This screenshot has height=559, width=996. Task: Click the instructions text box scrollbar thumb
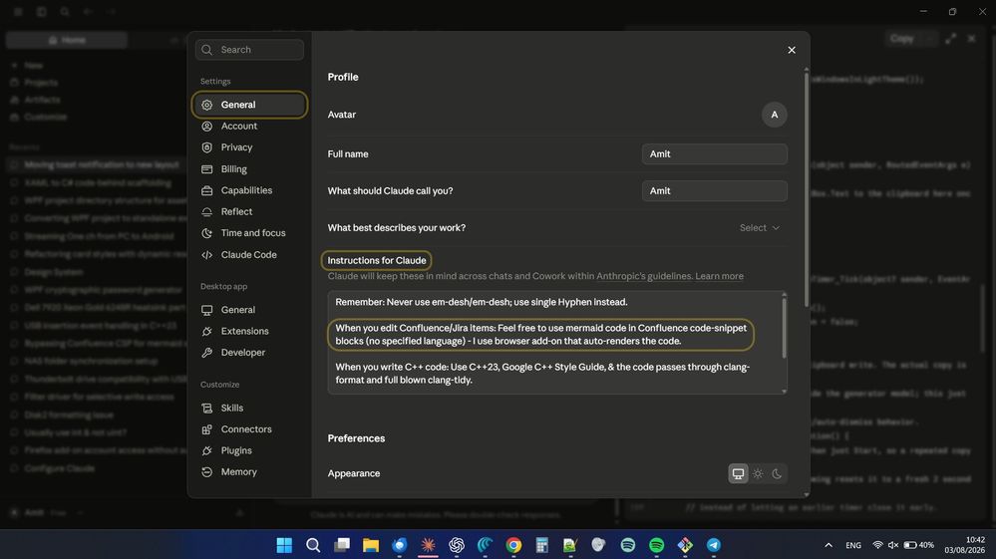(784, 328)
